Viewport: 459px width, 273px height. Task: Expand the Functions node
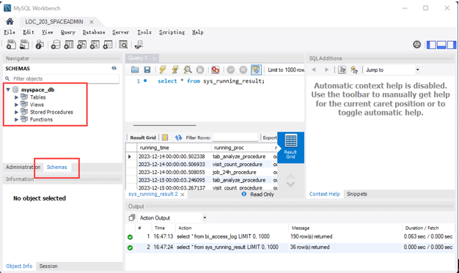click(x=16, y=119)
